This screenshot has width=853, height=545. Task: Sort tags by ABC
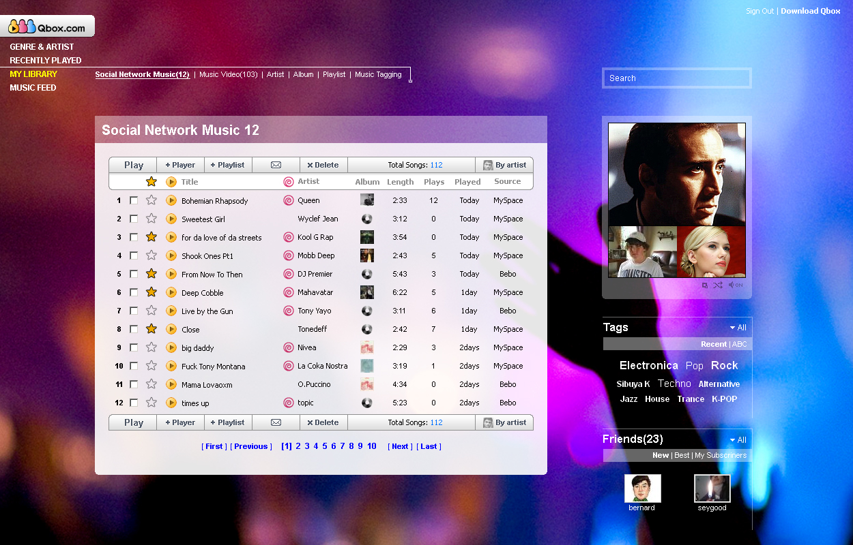tap(740, 344)
